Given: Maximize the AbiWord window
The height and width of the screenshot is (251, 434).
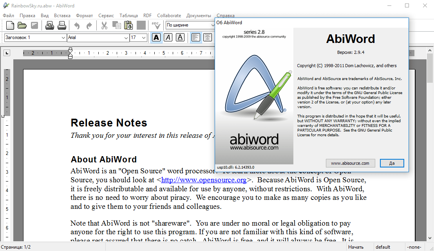Looking at the screenshot, I should coord(407,5).
